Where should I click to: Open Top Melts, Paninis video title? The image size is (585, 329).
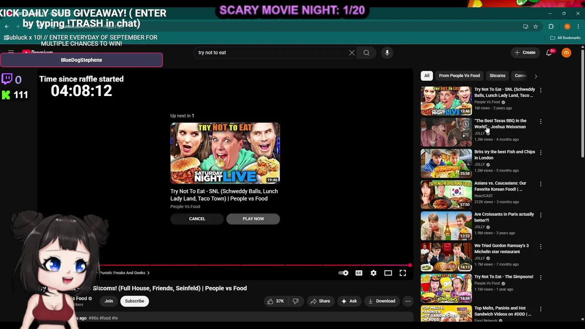pos(503,311)
